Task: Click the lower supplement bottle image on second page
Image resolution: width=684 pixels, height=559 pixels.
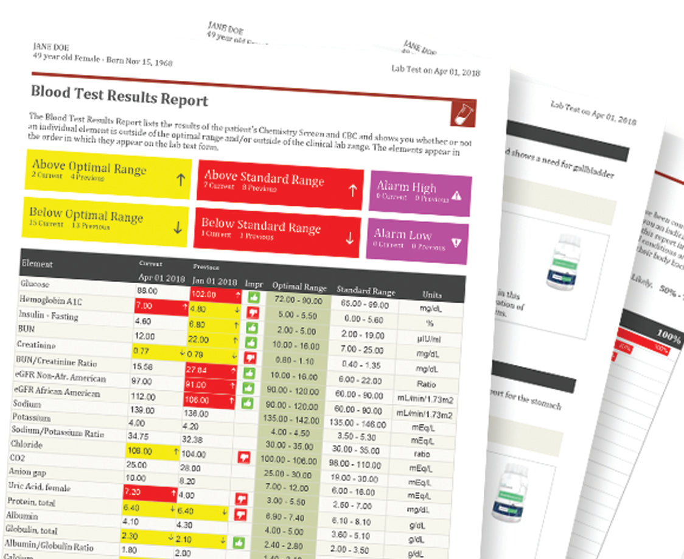Action: (508, 492)
